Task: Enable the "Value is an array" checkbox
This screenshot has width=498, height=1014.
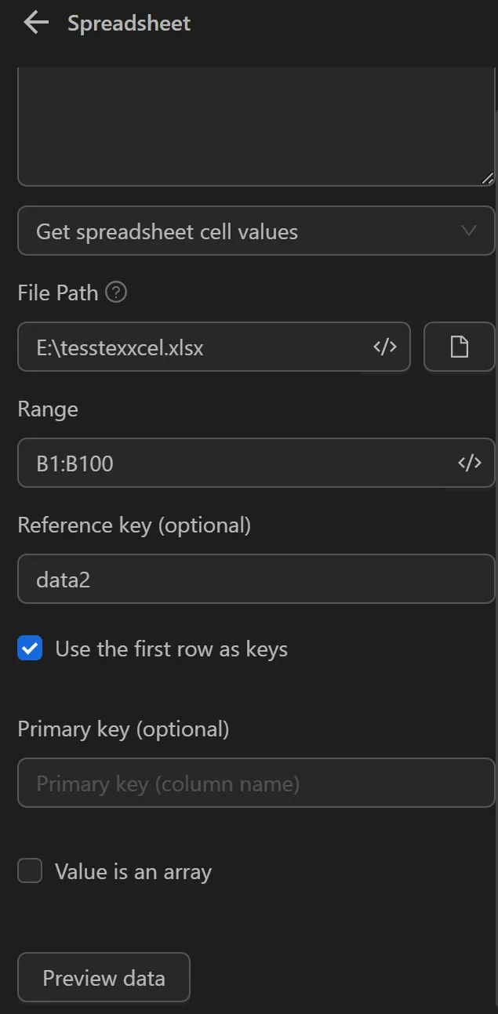Action: coord(30,870)
